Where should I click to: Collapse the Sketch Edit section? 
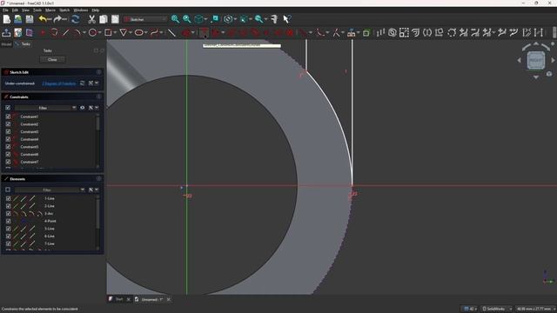pos(98,72)
